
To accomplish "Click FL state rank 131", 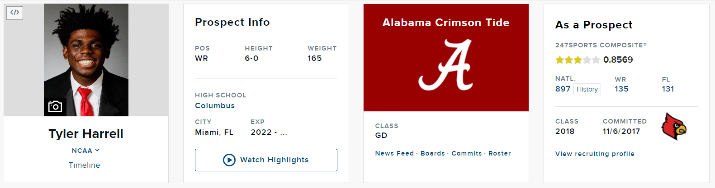I will click(x=668, y=89).
